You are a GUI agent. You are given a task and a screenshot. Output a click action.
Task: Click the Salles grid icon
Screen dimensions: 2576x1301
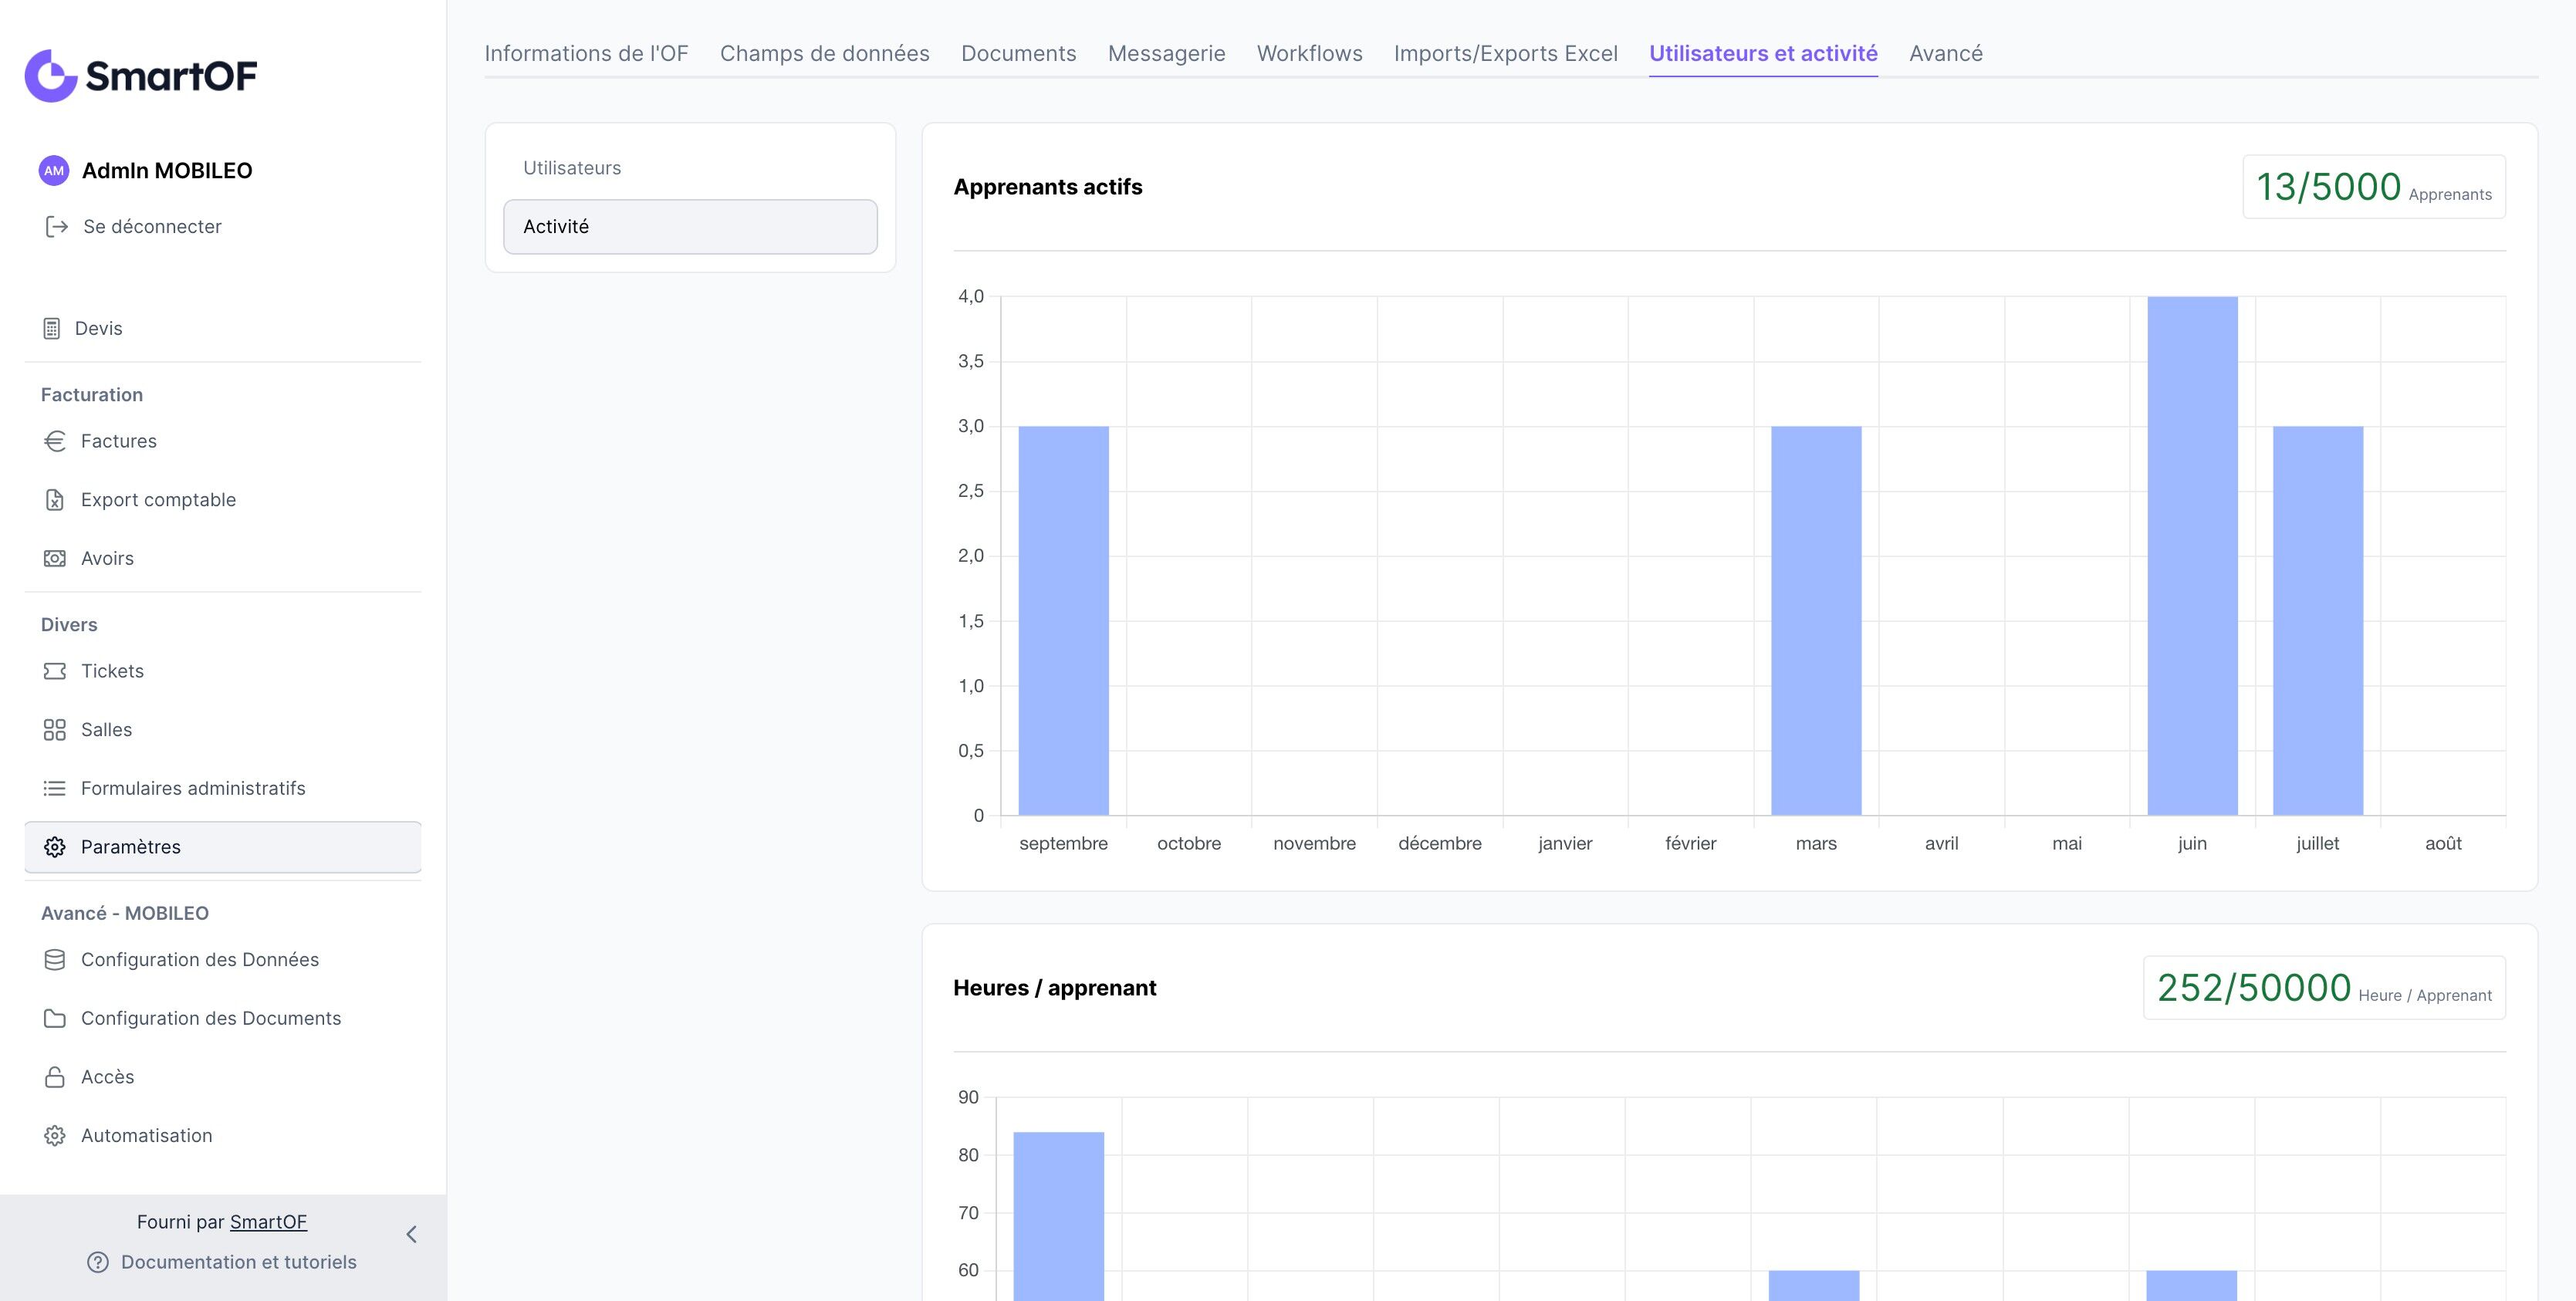55,730
